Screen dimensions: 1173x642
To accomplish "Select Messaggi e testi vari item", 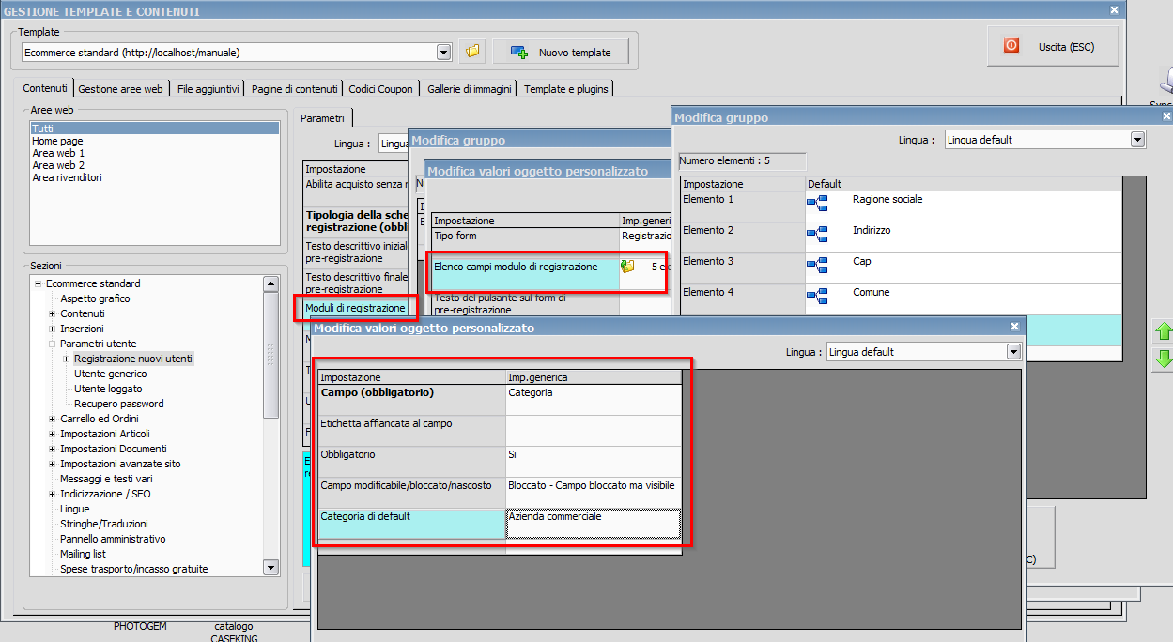I will click(106, 479).
